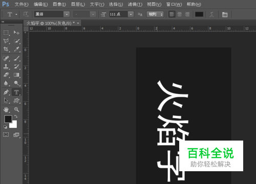
Task: Select the Move tool
Action: coord(16,32)
